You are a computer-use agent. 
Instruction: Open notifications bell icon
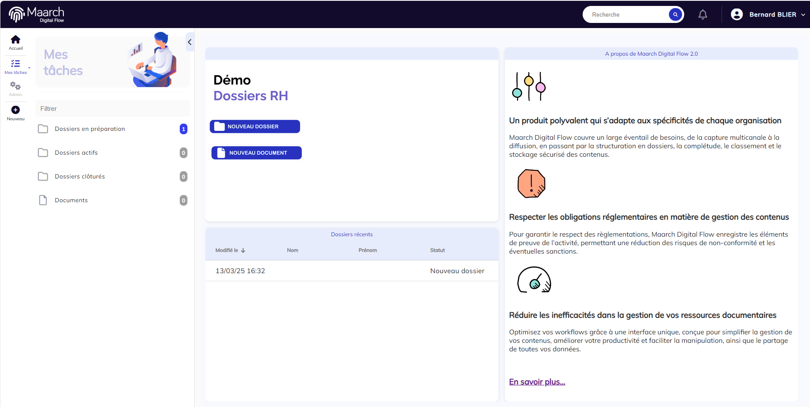703,14
